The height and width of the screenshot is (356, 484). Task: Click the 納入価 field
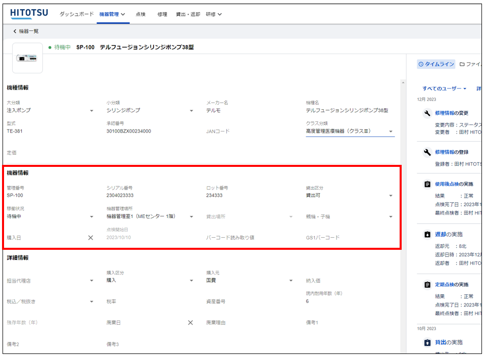(350, 281)
